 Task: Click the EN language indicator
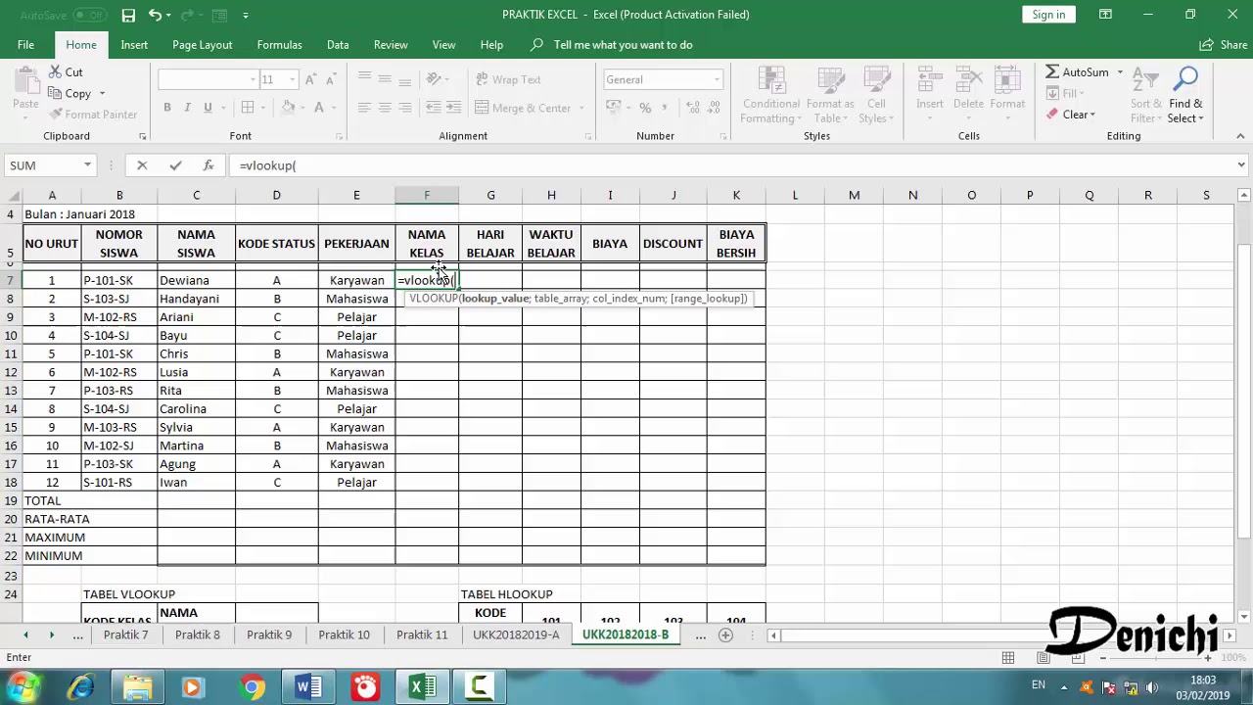point(1038,685)
